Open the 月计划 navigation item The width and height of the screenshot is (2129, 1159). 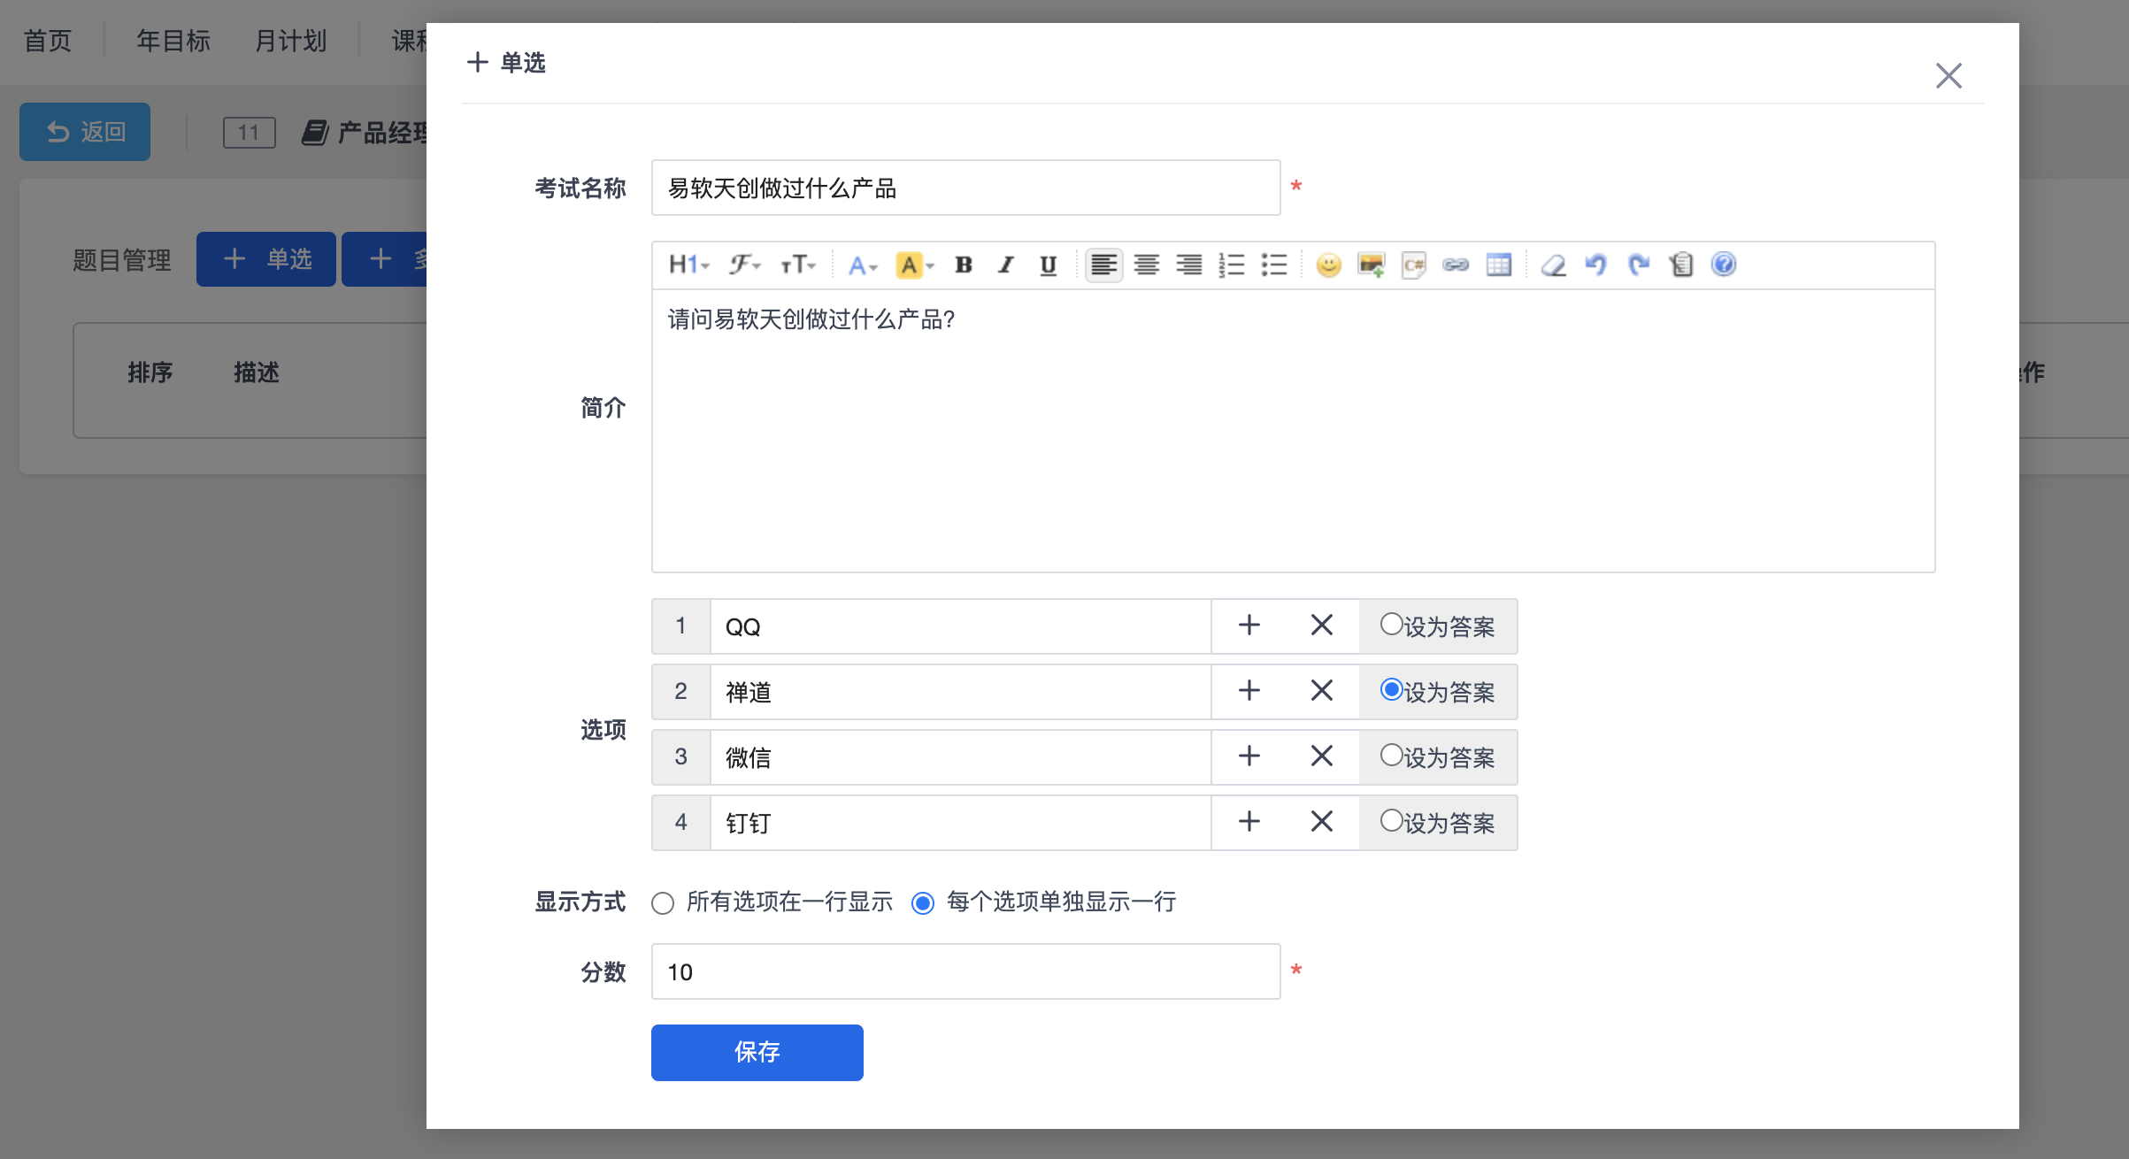(x=291, y=41)
